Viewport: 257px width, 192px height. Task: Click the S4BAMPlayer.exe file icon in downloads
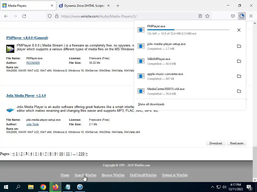tap(141, 61)
